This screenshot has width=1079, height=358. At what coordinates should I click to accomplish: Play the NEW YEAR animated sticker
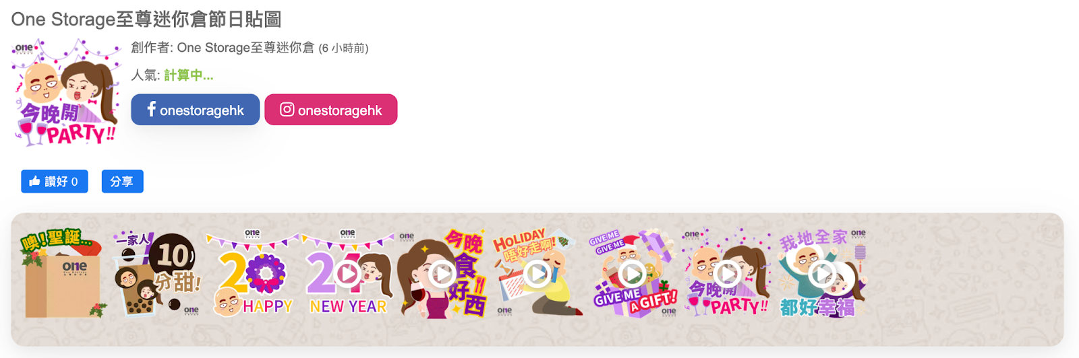pyautogui.click(x=348, y=273)
